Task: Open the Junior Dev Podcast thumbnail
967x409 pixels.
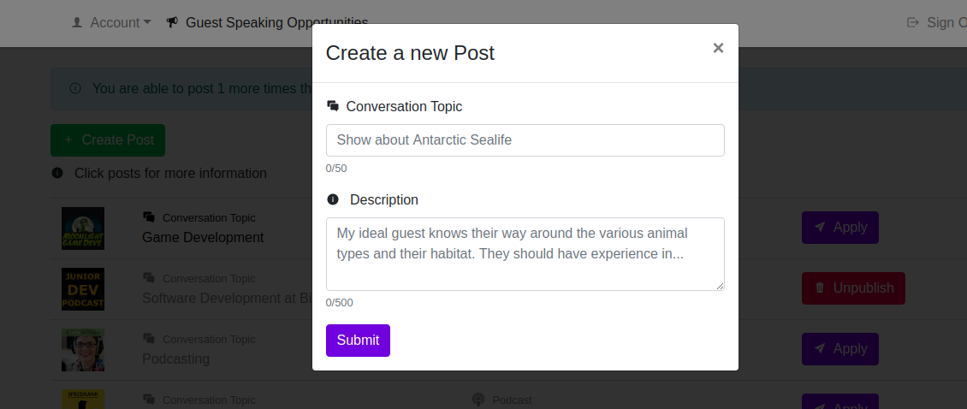Action: pyautogui.click(x=83, y=289)
